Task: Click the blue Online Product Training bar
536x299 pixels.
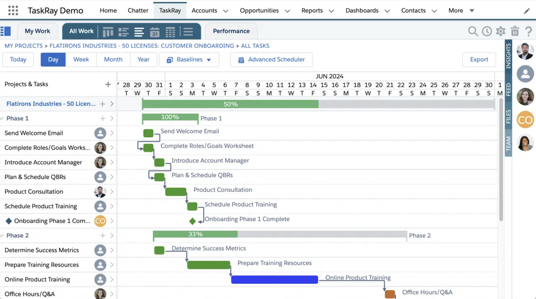Action: [274, 280]
